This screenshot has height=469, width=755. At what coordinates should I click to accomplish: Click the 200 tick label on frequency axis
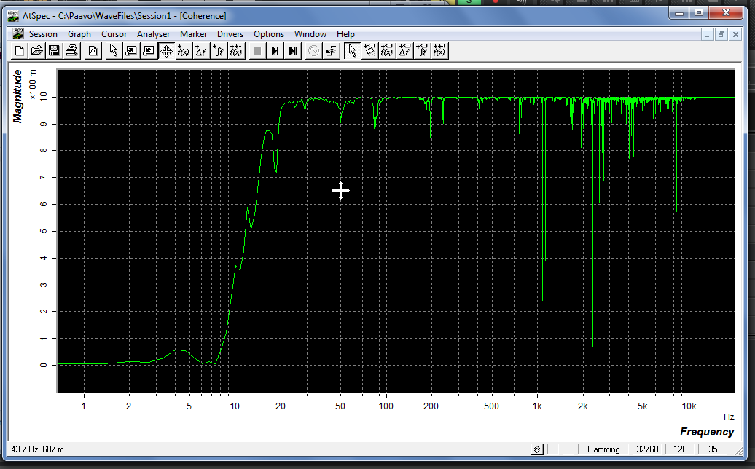click(431, 406)
